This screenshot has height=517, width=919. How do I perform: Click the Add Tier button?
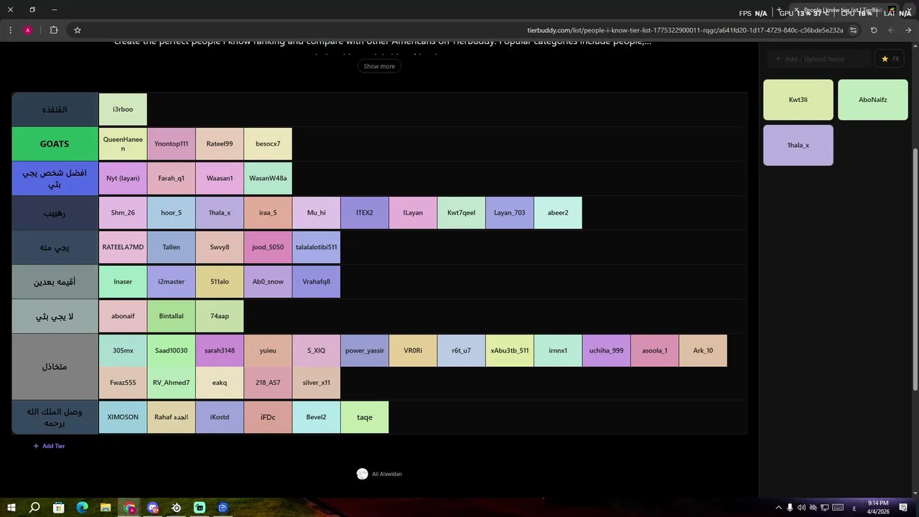49,446
